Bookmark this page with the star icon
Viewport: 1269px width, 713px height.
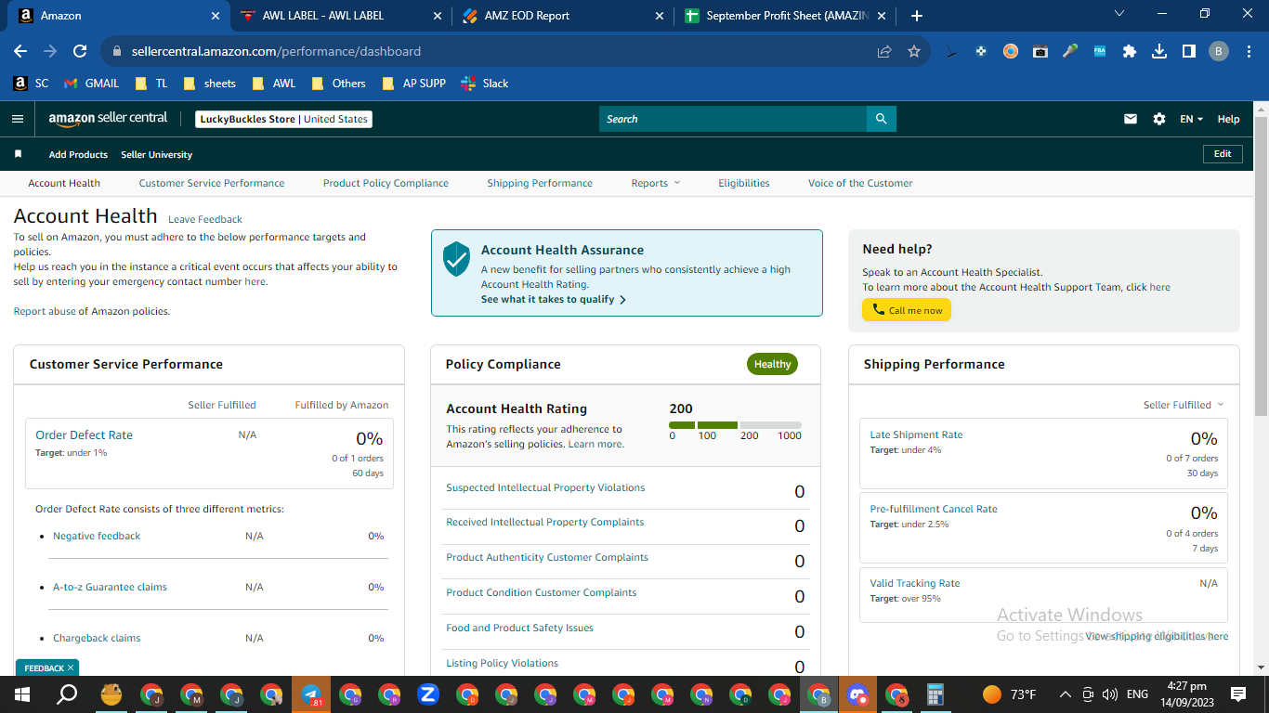(914, 52)
